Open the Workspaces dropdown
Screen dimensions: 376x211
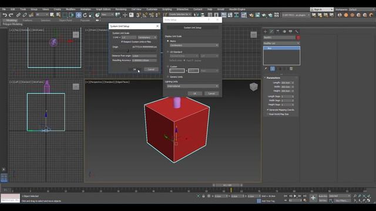[362, 9]
